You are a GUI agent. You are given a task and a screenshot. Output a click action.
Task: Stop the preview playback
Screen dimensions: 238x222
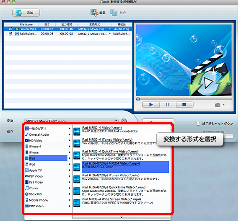[184, 105]
